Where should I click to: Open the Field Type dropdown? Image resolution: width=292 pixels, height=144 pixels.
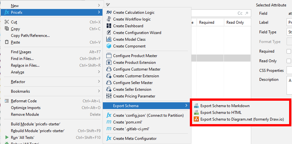coord(289,32)
